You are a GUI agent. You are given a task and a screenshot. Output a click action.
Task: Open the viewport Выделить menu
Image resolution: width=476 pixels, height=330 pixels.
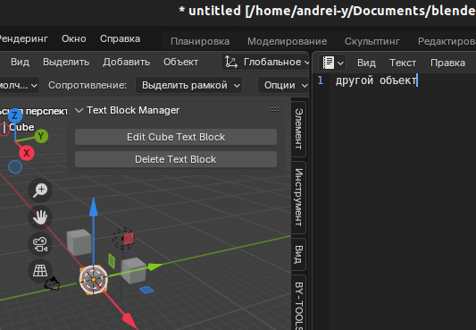66,63
